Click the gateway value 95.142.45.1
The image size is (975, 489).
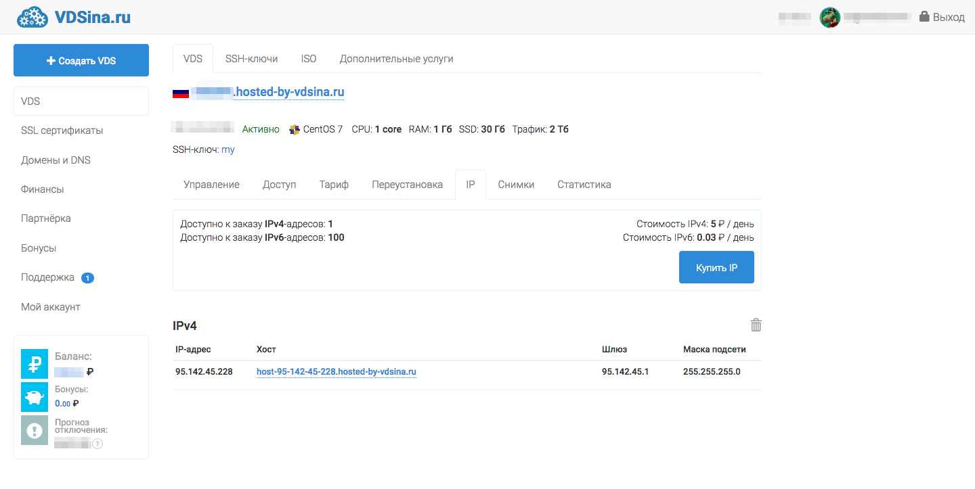[x=626, y=371]
